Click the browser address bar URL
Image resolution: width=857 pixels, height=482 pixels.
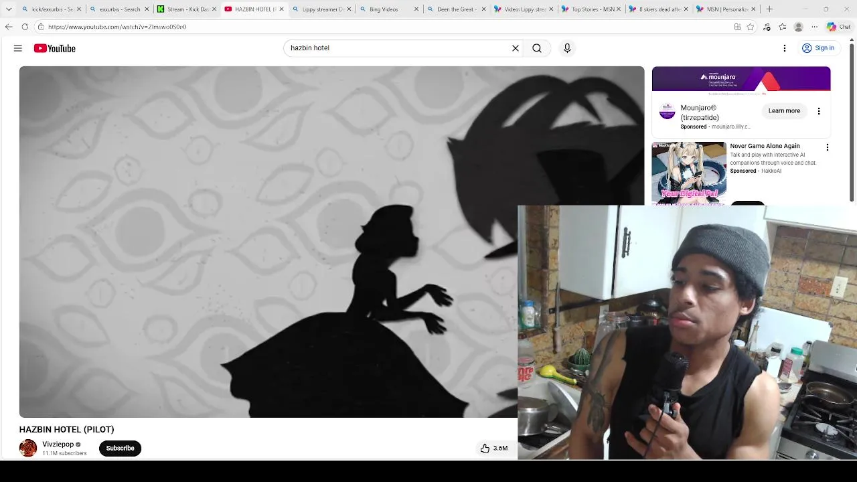click(117, 27)
